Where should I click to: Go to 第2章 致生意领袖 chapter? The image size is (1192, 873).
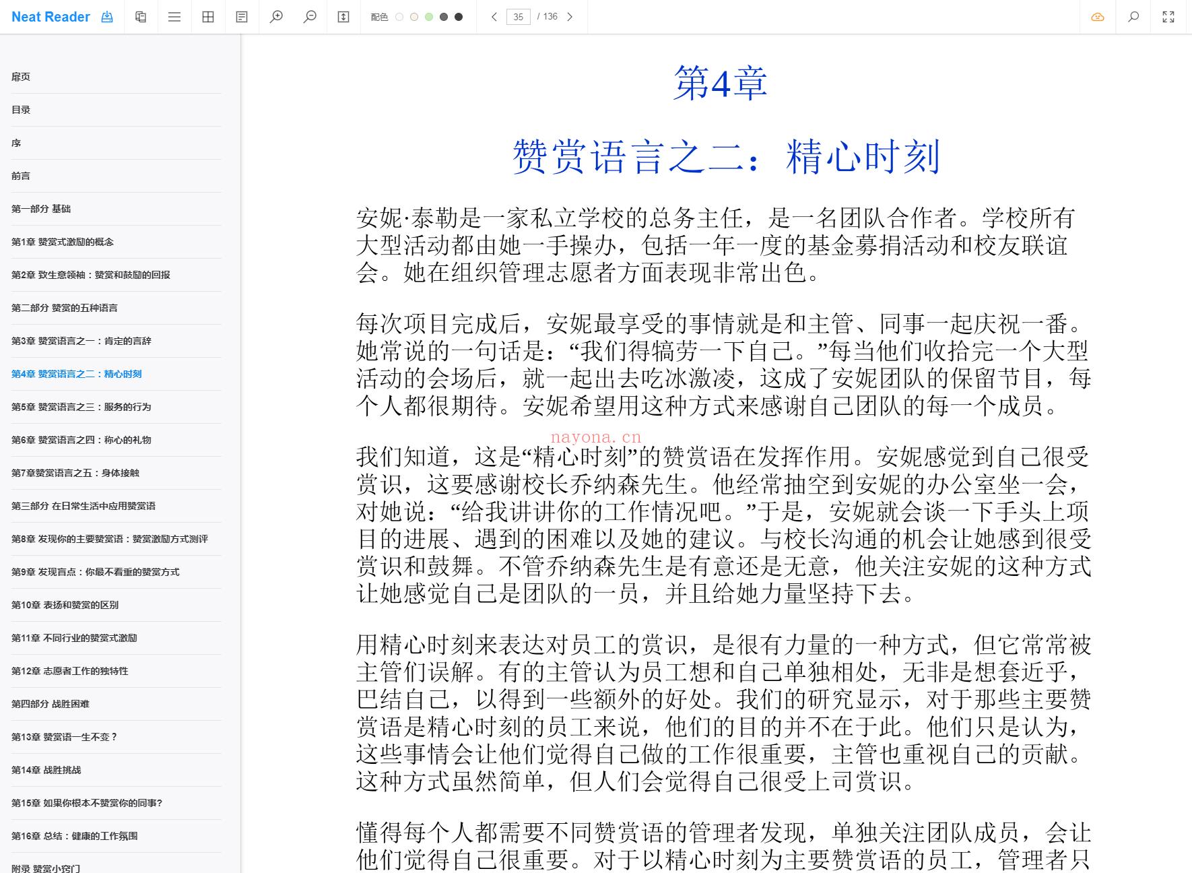pyautogui.click(x=91, y=275)
